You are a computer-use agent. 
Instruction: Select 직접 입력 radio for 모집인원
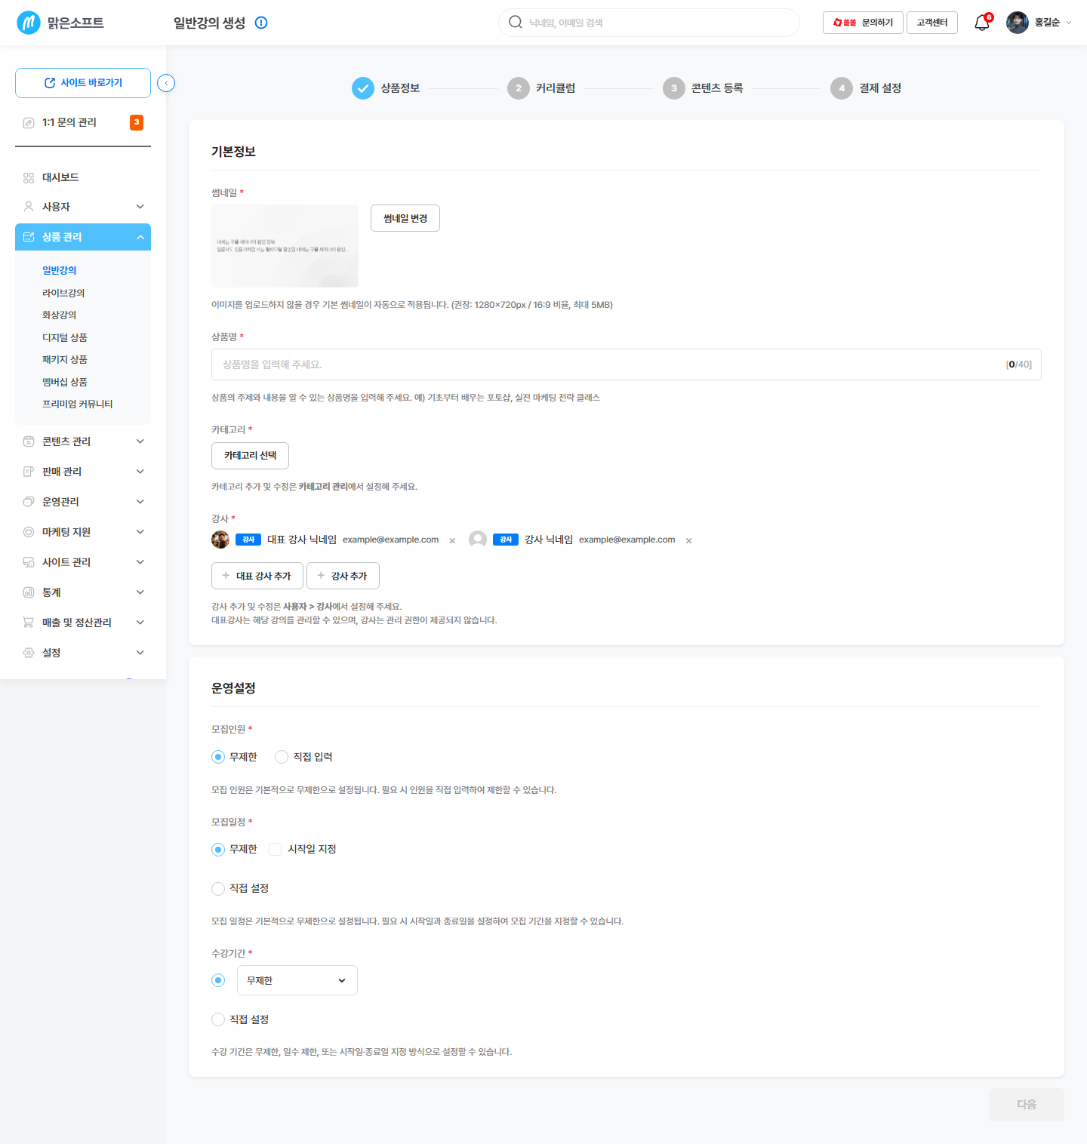[x=282, y=757]
